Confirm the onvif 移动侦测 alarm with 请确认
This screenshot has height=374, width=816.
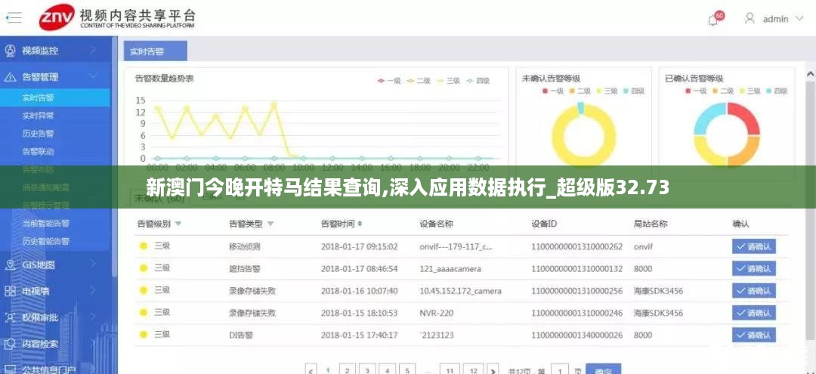753,246
